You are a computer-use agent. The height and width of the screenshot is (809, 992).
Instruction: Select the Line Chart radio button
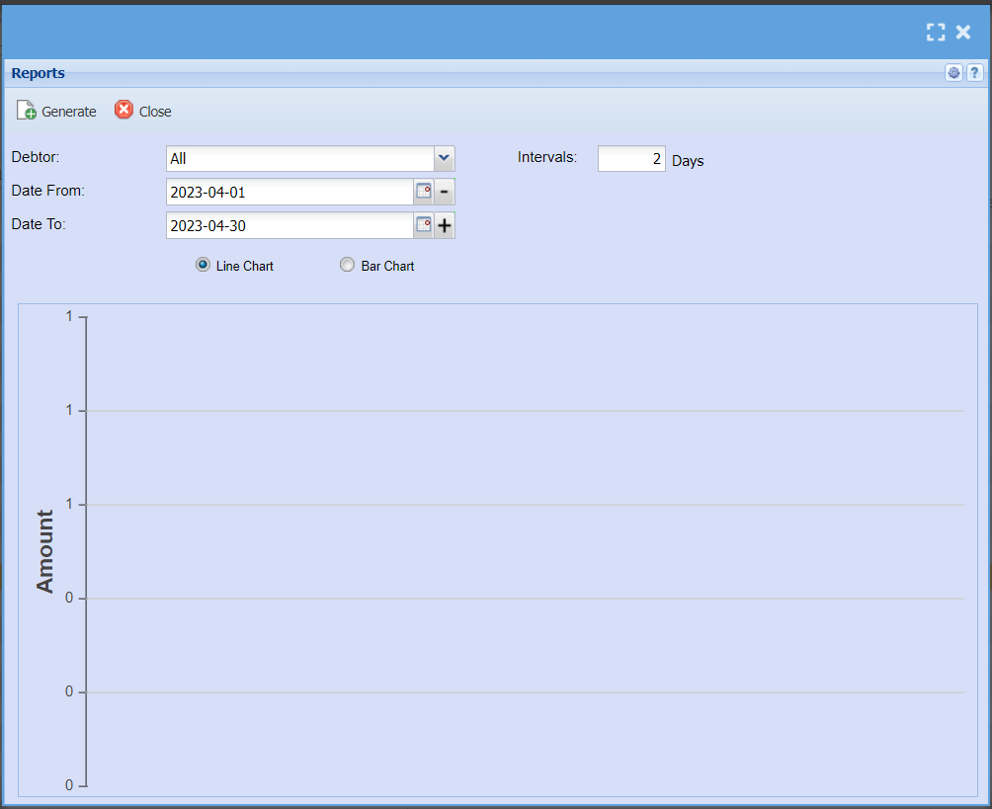203,265
